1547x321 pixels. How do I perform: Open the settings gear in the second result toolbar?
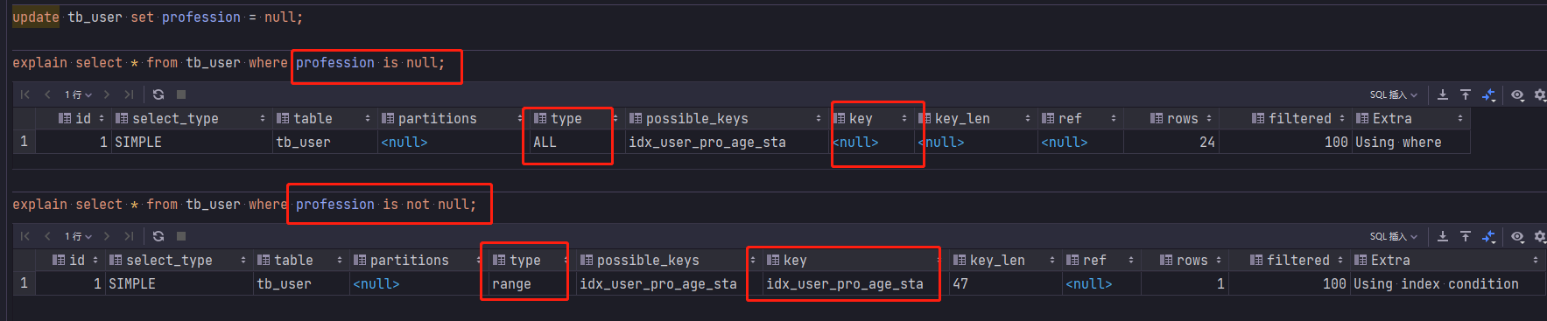(x=1540, y=236)
